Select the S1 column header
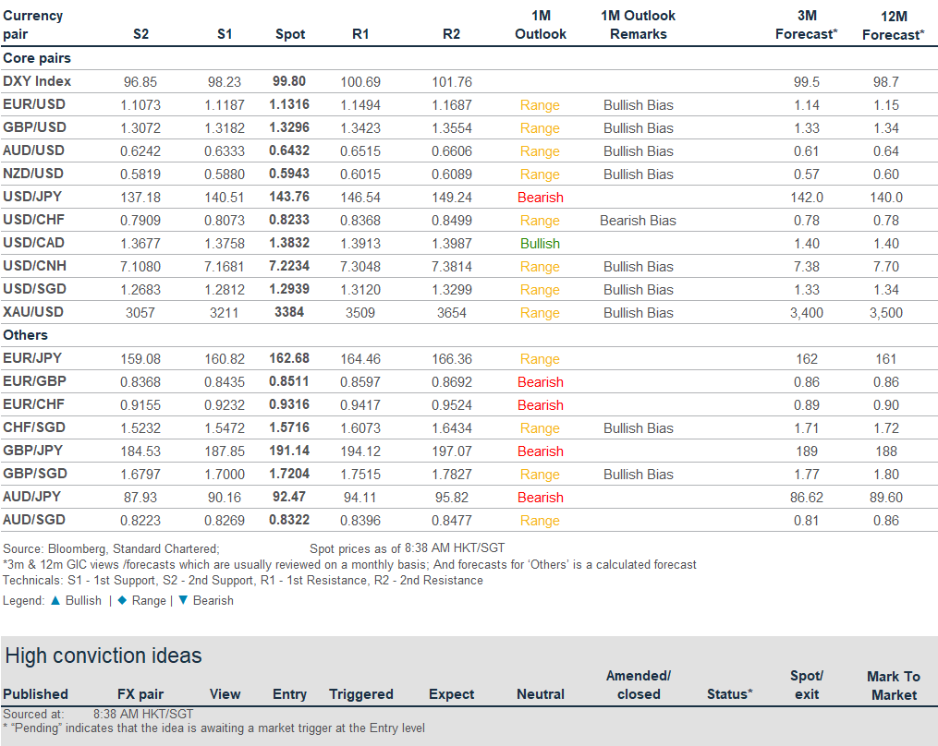 click(225, 34)
